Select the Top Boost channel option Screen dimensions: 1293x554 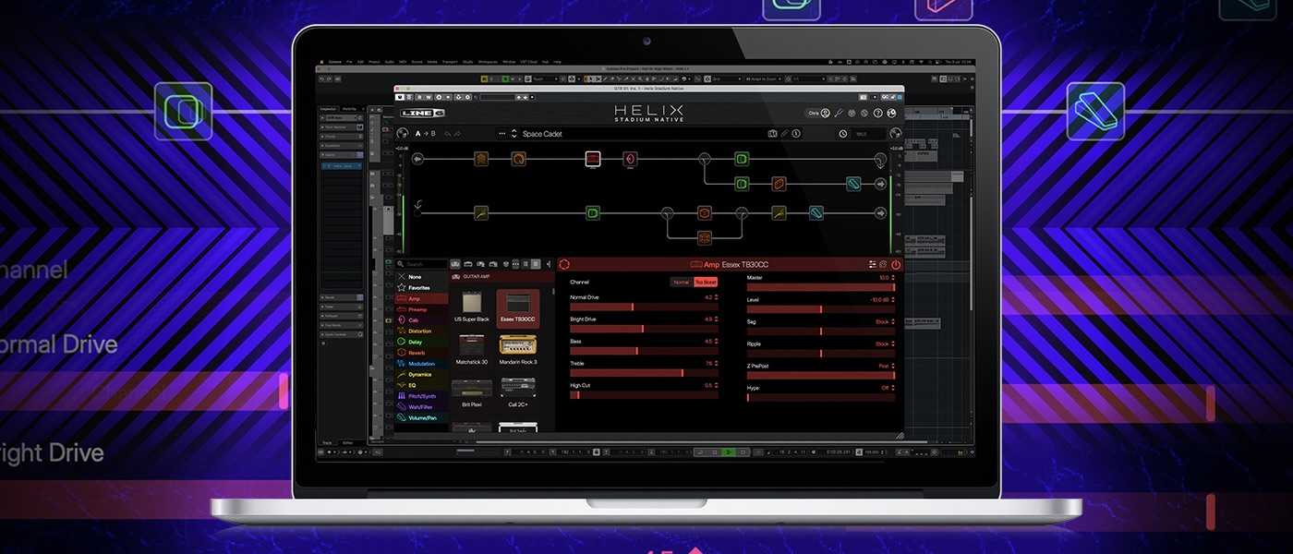pyautogui.click(x=706, y=282)
